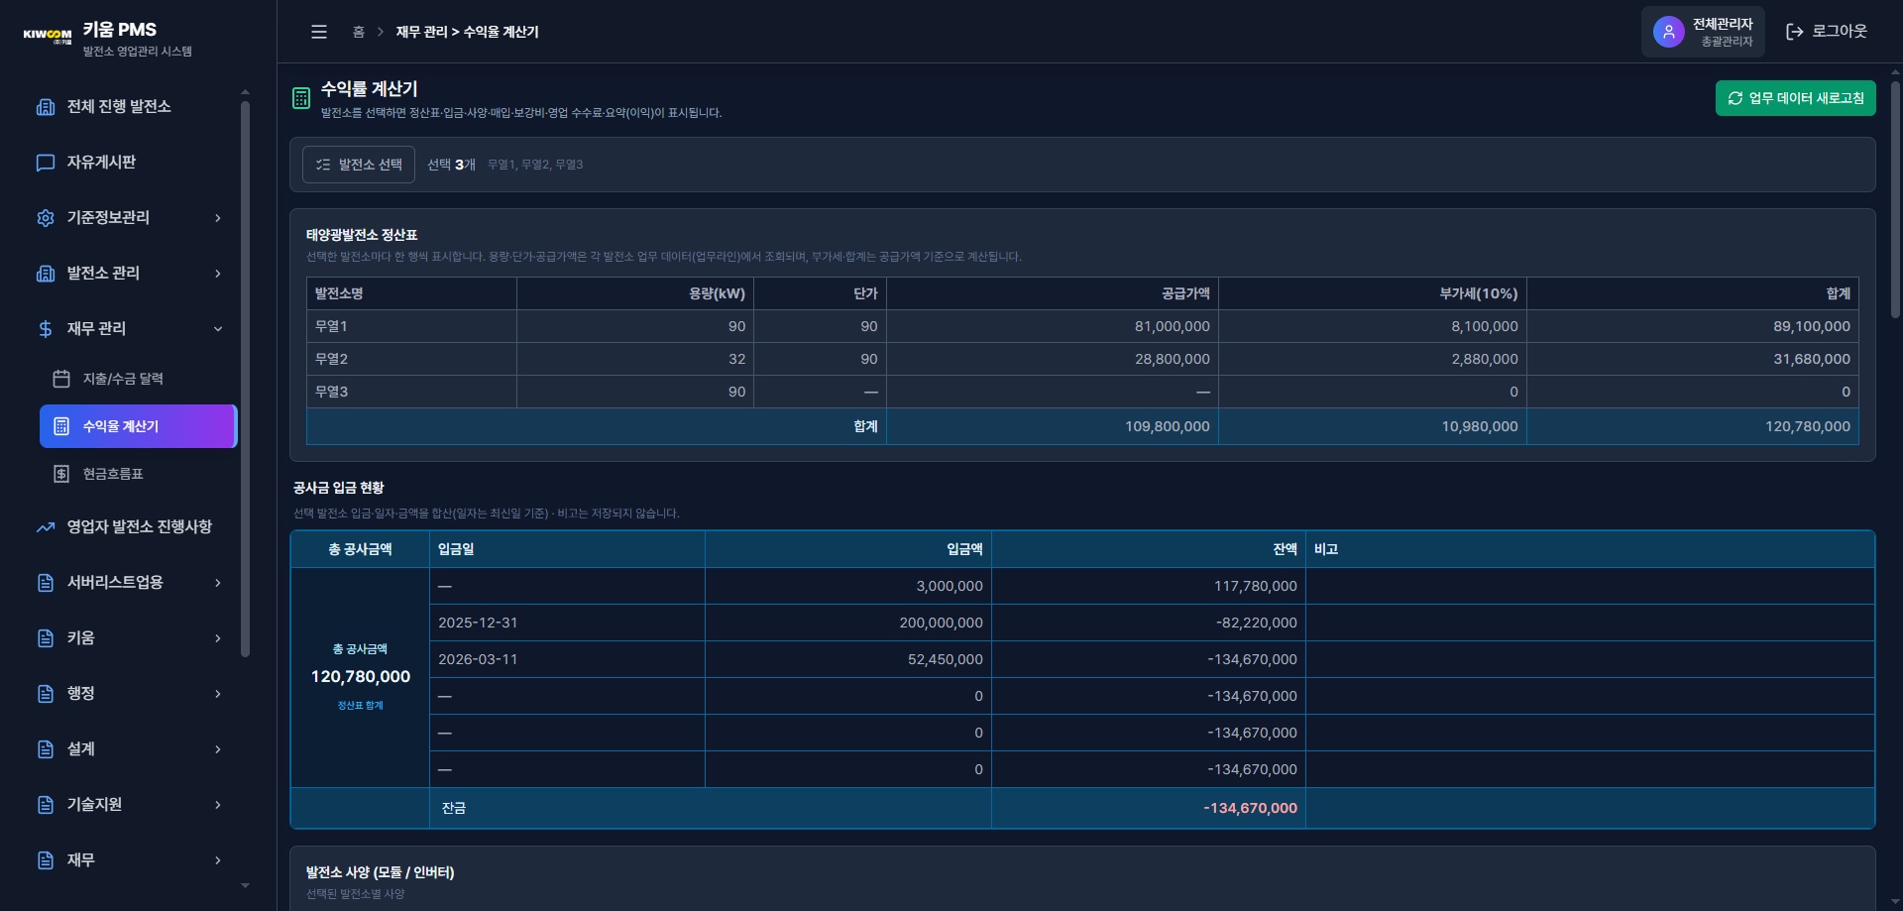The width and height of the screenshot is (1903, 911).
Task: Expand the 기술지원 chevron
Action: [x=218, y=805]
